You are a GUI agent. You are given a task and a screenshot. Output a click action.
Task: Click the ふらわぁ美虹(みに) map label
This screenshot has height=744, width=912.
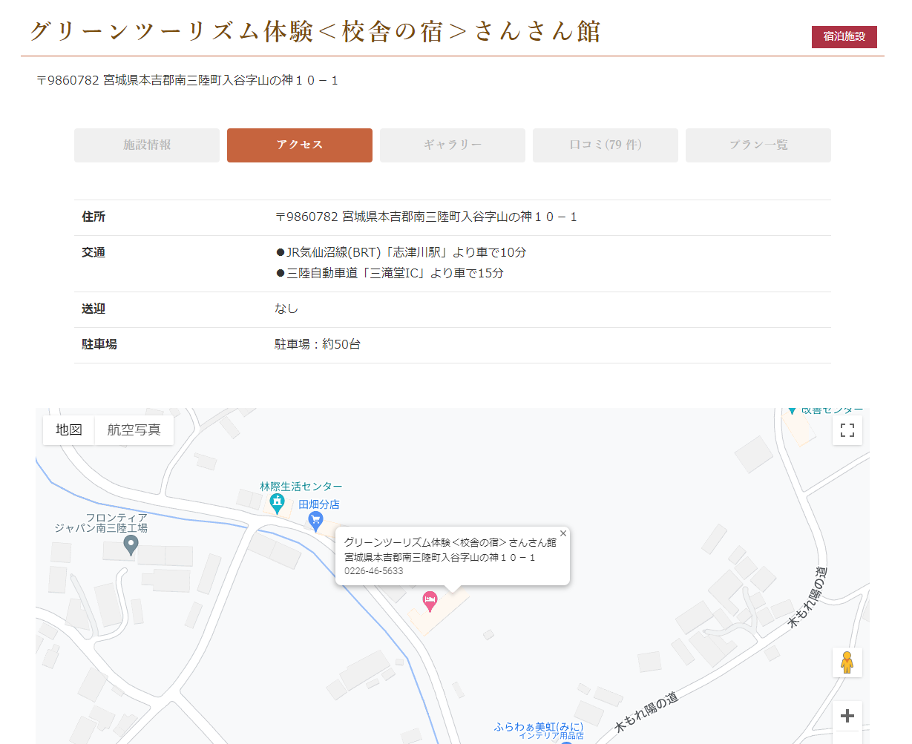(539, 727)
